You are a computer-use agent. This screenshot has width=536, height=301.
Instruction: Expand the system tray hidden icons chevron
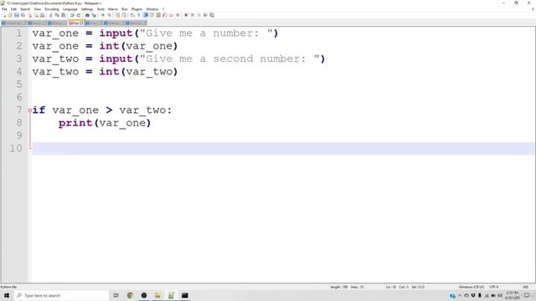[460, 295]
